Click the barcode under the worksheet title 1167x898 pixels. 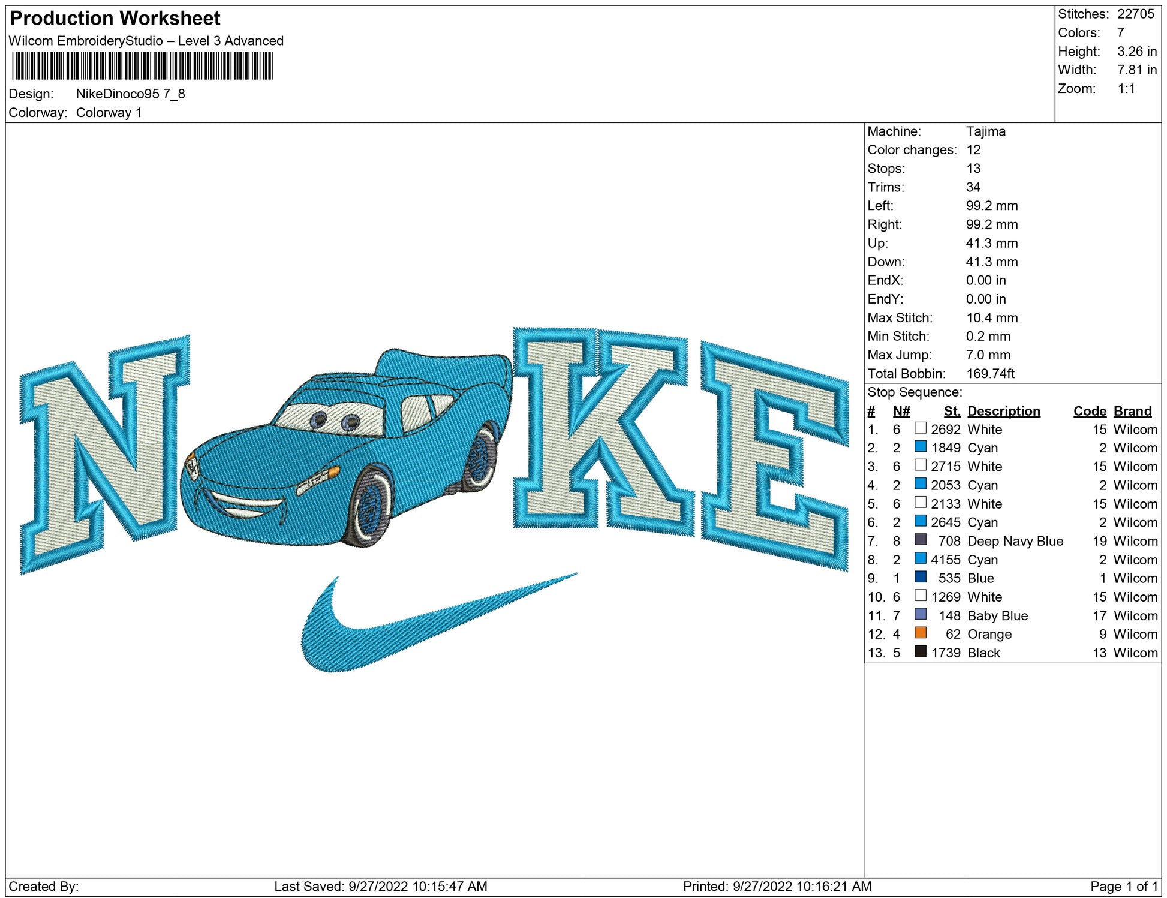(142, 66)
